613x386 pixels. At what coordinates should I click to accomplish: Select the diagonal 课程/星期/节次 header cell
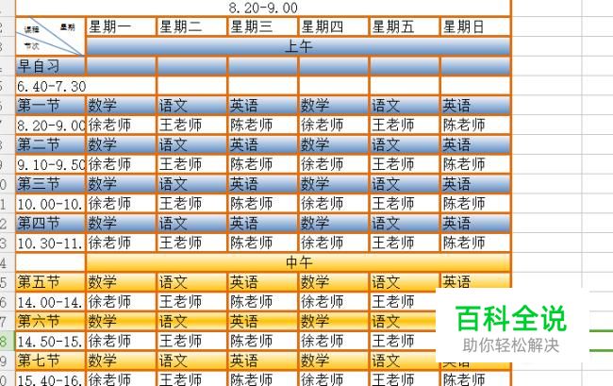[50, 37]
